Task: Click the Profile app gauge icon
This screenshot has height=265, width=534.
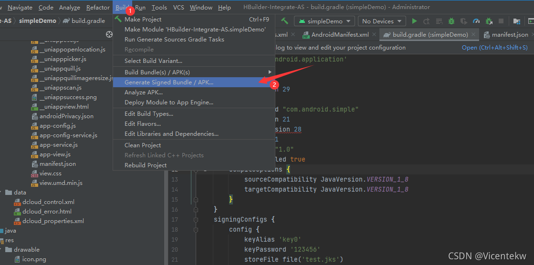Action: coord(476,21)
